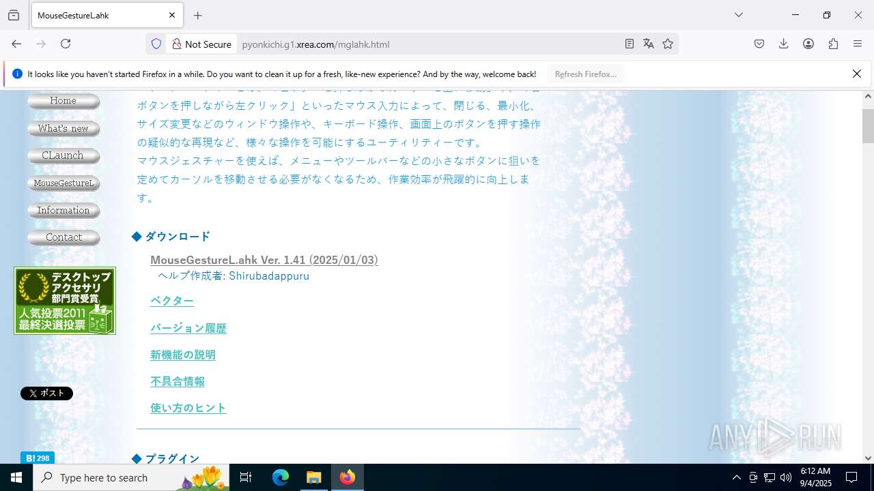Open a new tab with plus button
This screenshot has height=491, width=874.
point(198,15)
